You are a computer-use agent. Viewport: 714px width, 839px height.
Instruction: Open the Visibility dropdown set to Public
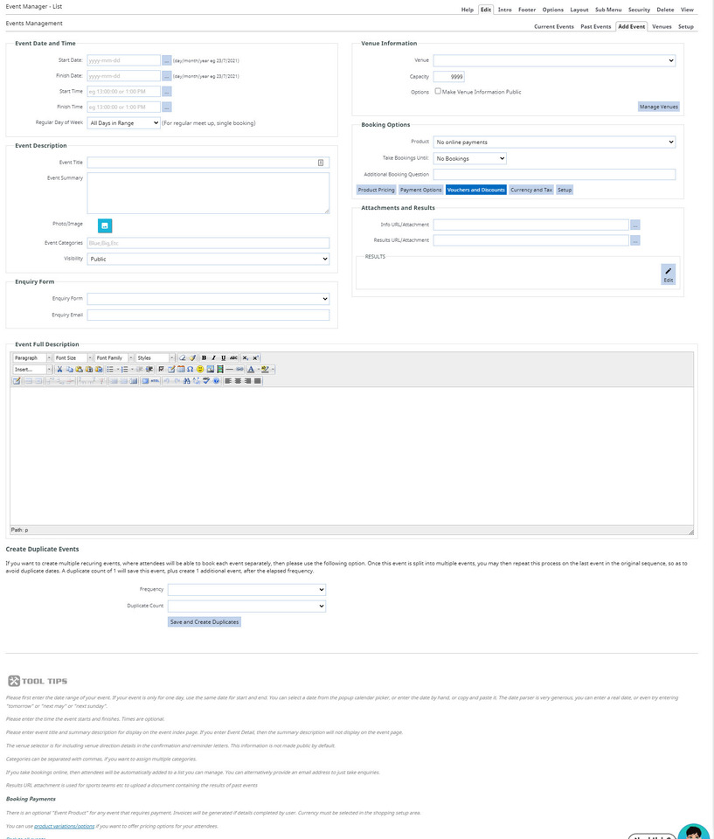pos(208,259)
